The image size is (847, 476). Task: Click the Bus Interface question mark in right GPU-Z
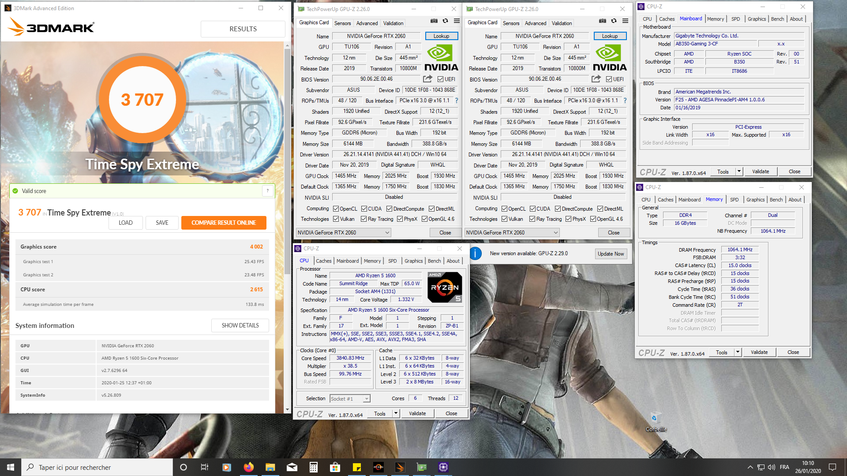(625, 100)
